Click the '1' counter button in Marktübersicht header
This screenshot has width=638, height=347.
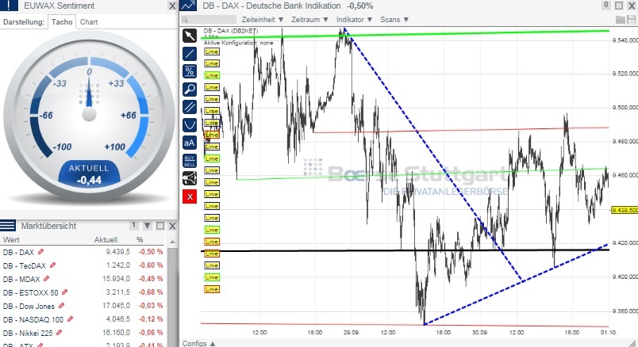coord(134,226)
